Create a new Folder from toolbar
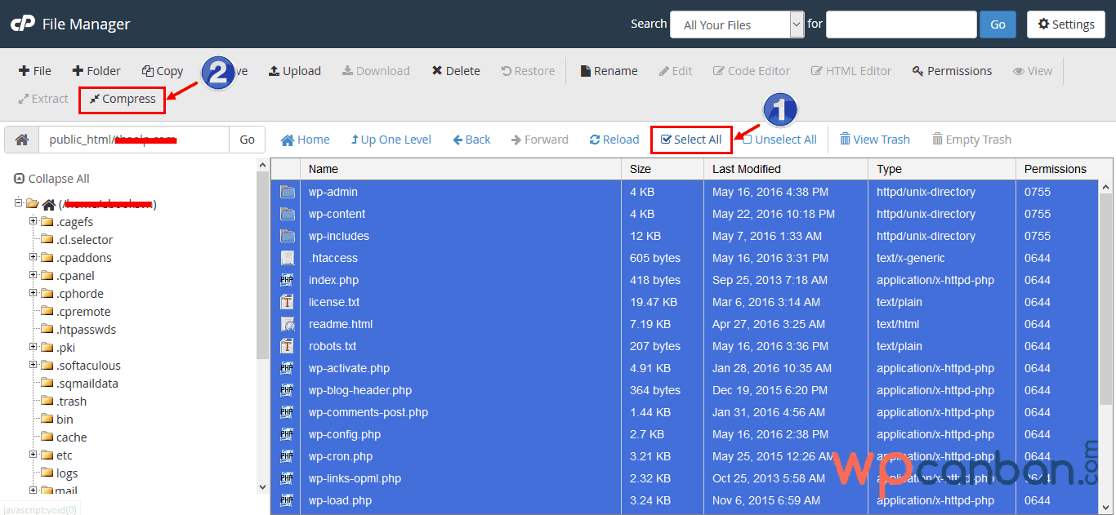 pyautogui.click(x=96, y=71)
